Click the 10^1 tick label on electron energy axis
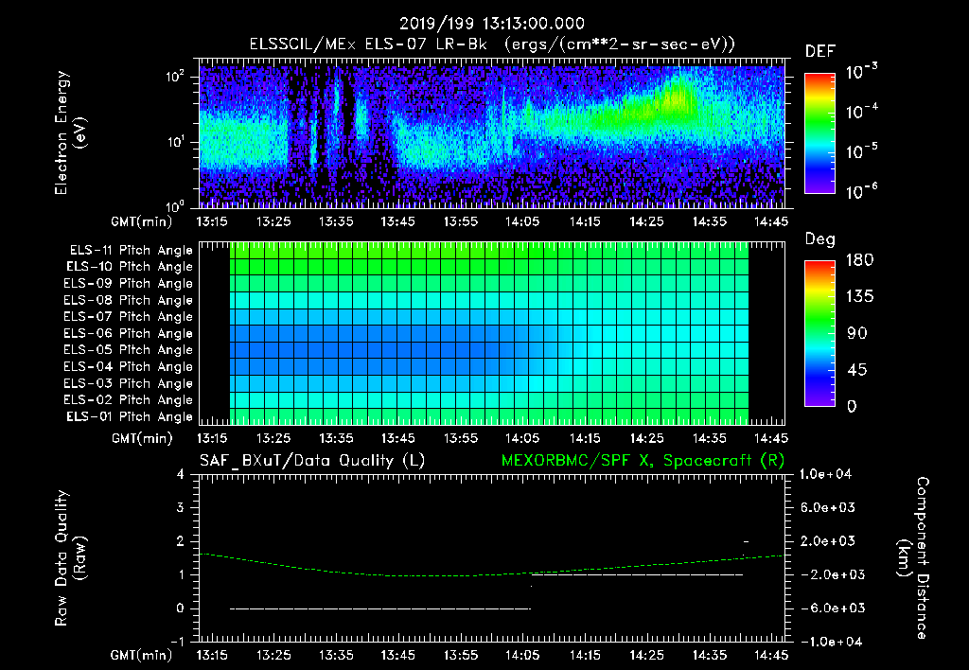The image size is (969, 670). point(175,142)
